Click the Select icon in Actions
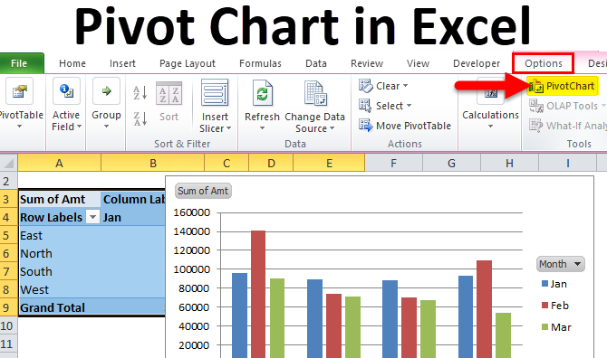The image size is (607, 358). click(x=365, y=106)
